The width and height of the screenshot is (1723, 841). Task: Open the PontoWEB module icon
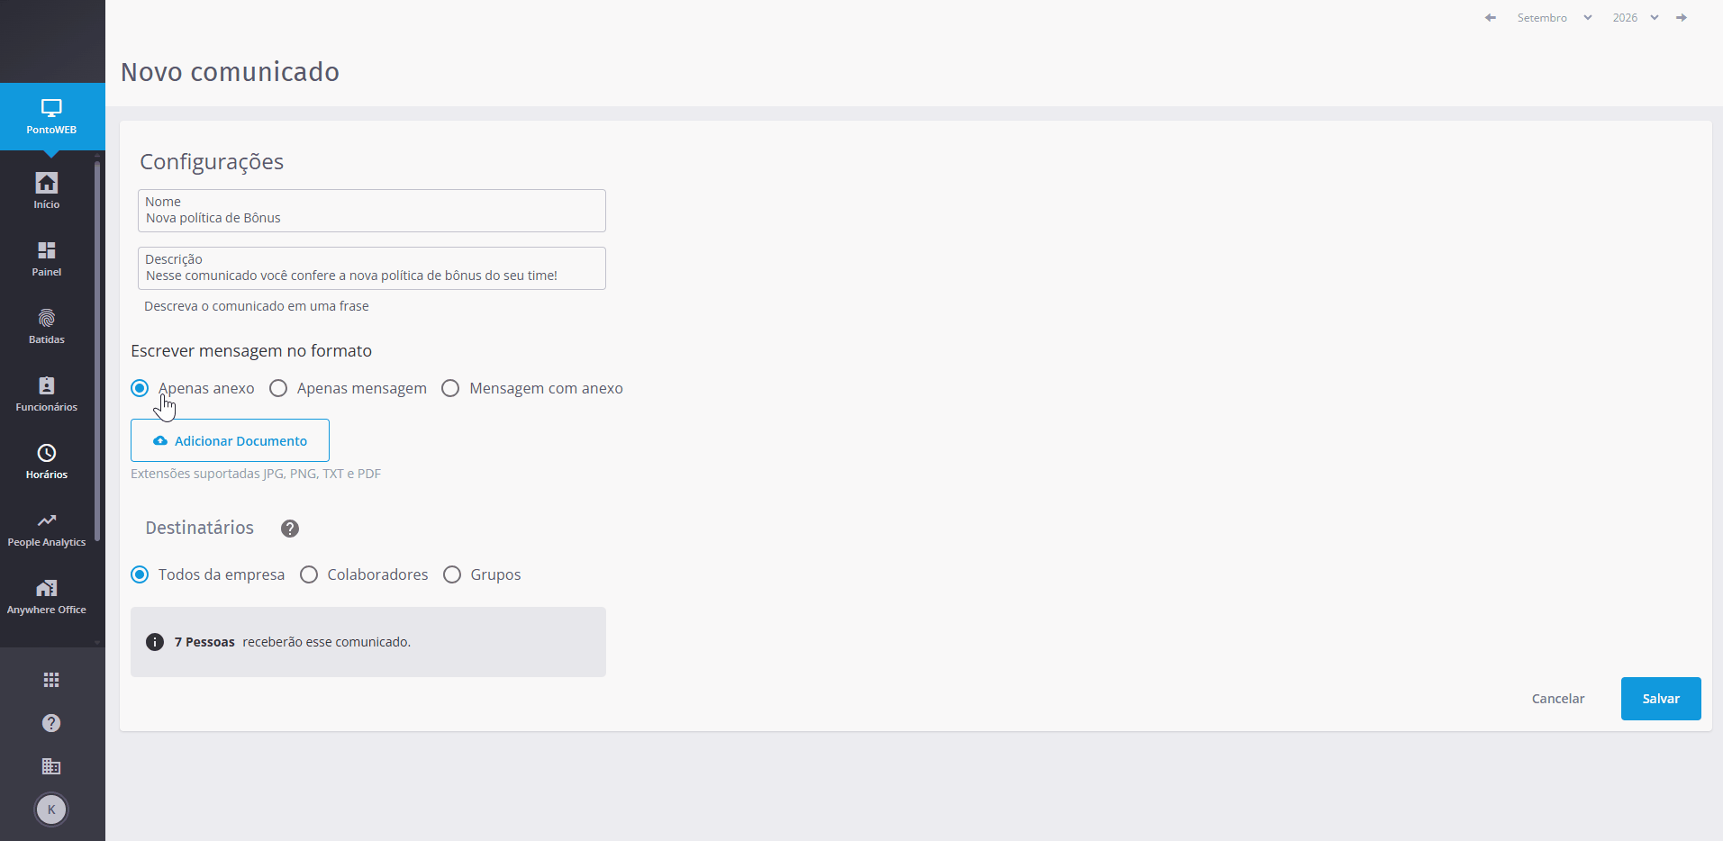pos(51,117)
